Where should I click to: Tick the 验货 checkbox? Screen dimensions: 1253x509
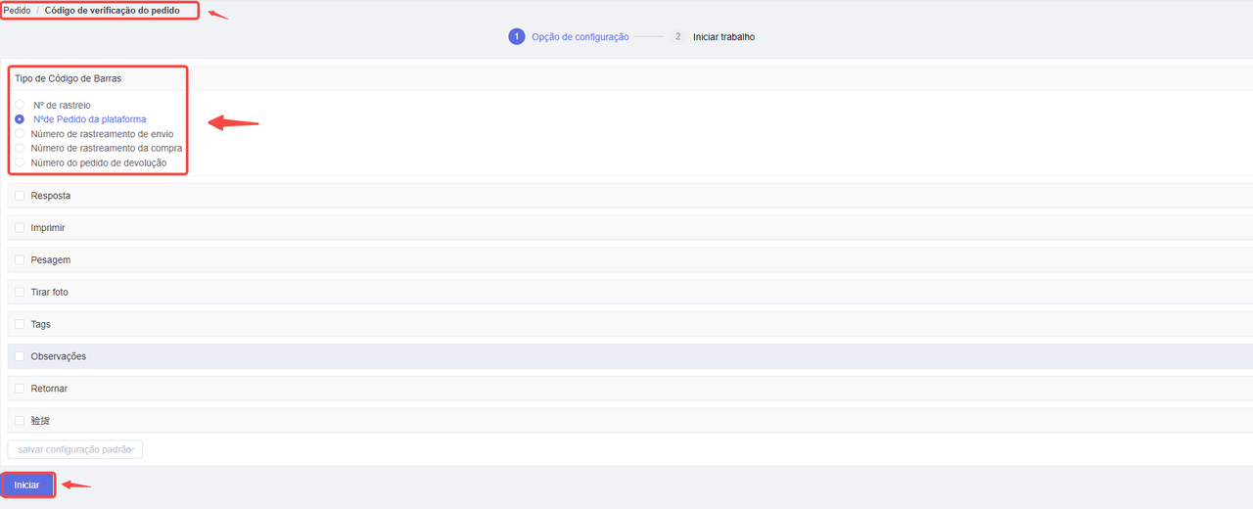[x=20, y=421]
